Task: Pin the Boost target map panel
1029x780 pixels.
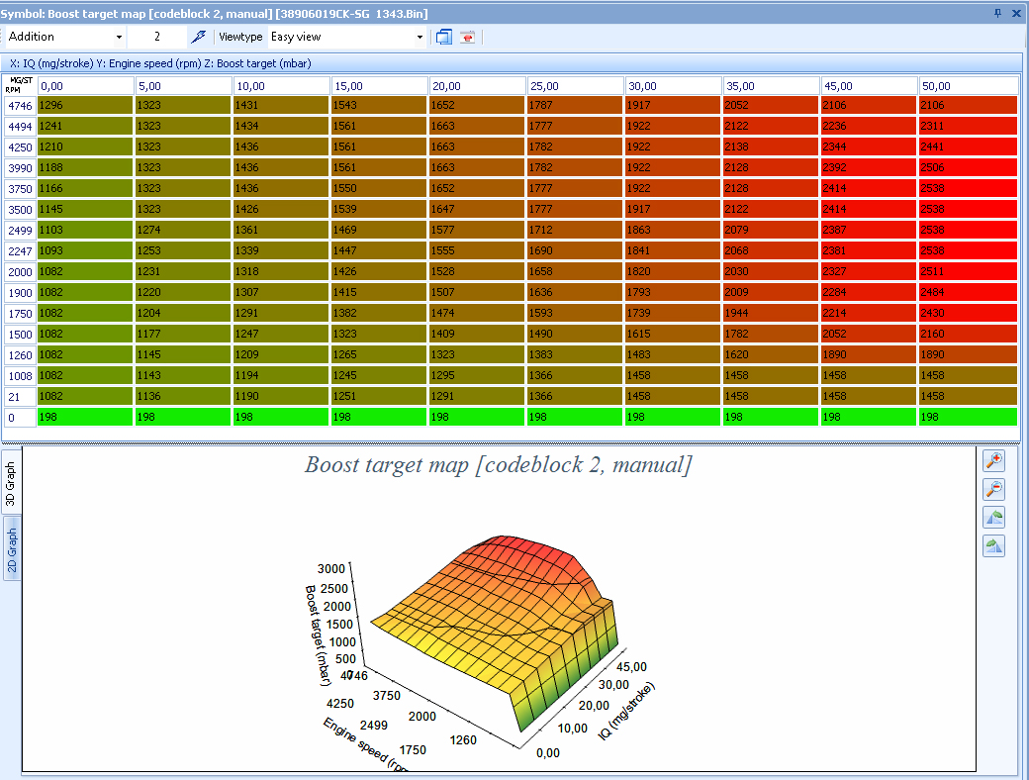Action: pyautogui.click(x=997, y=13)
